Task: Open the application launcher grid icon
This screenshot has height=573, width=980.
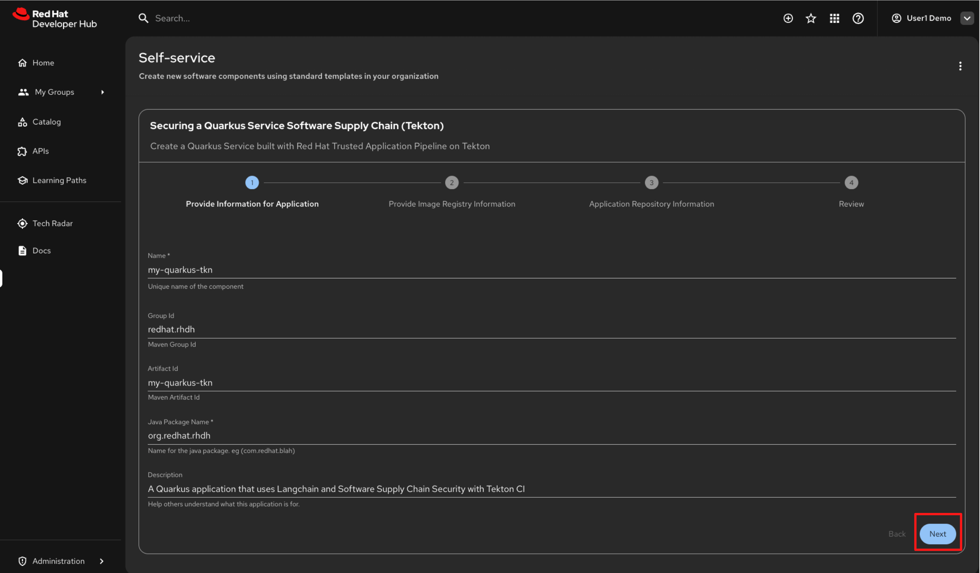Action: point(834,18)
